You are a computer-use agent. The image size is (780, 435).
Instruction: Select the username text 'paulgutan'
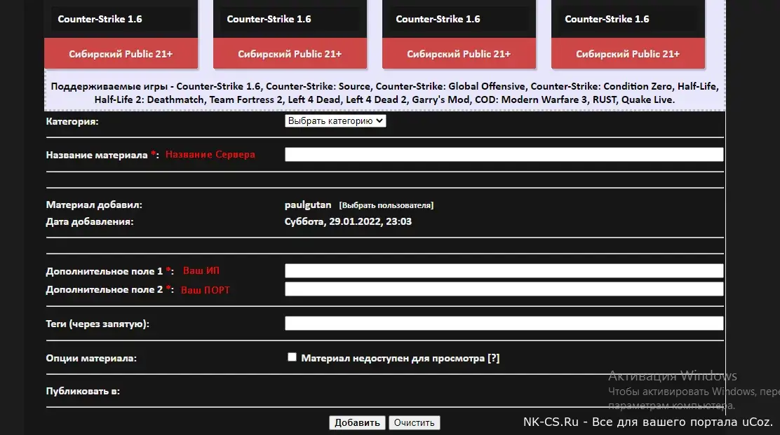click(x=308, y=205)
